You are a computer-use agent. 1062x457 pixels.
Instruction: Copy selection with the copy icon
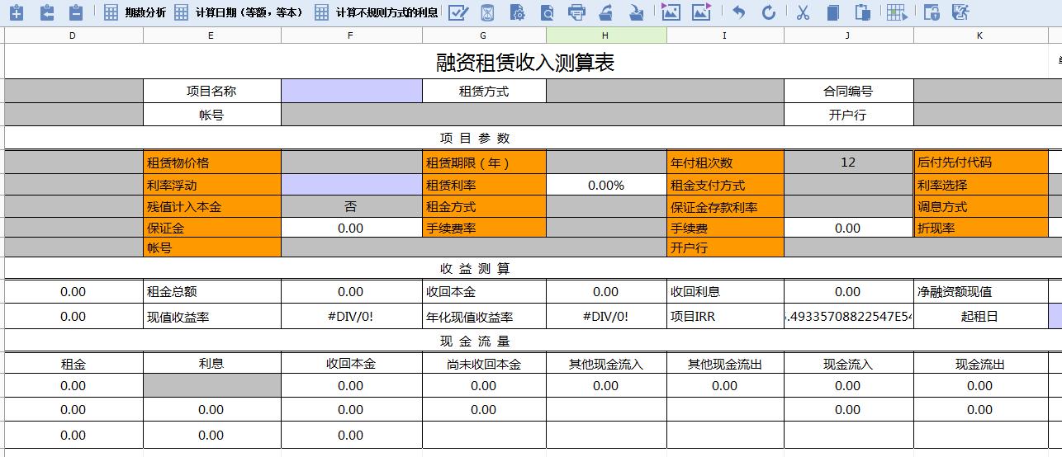click(x=832, y=12)
